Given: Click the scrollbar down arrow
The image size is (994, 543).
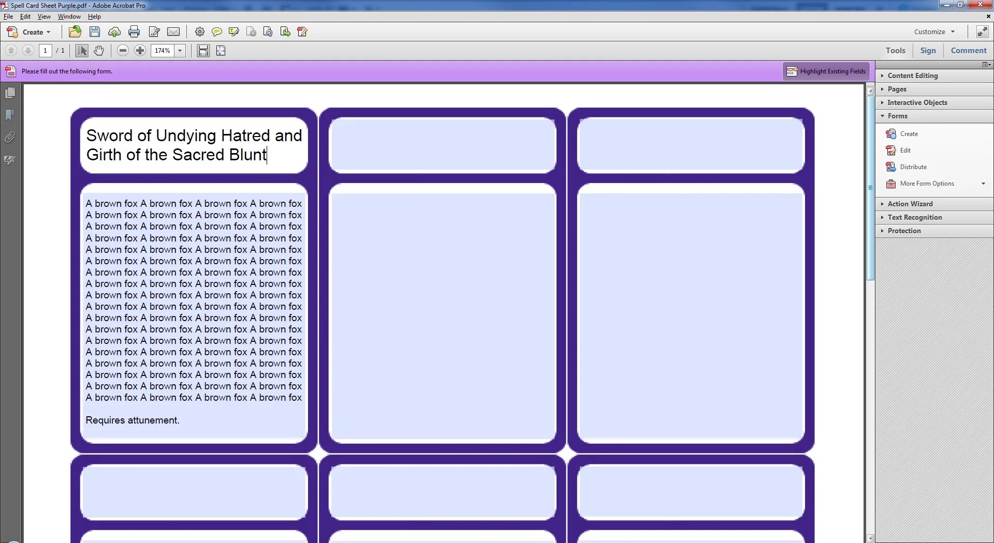Looking at the screenshot, I should 870,538.
